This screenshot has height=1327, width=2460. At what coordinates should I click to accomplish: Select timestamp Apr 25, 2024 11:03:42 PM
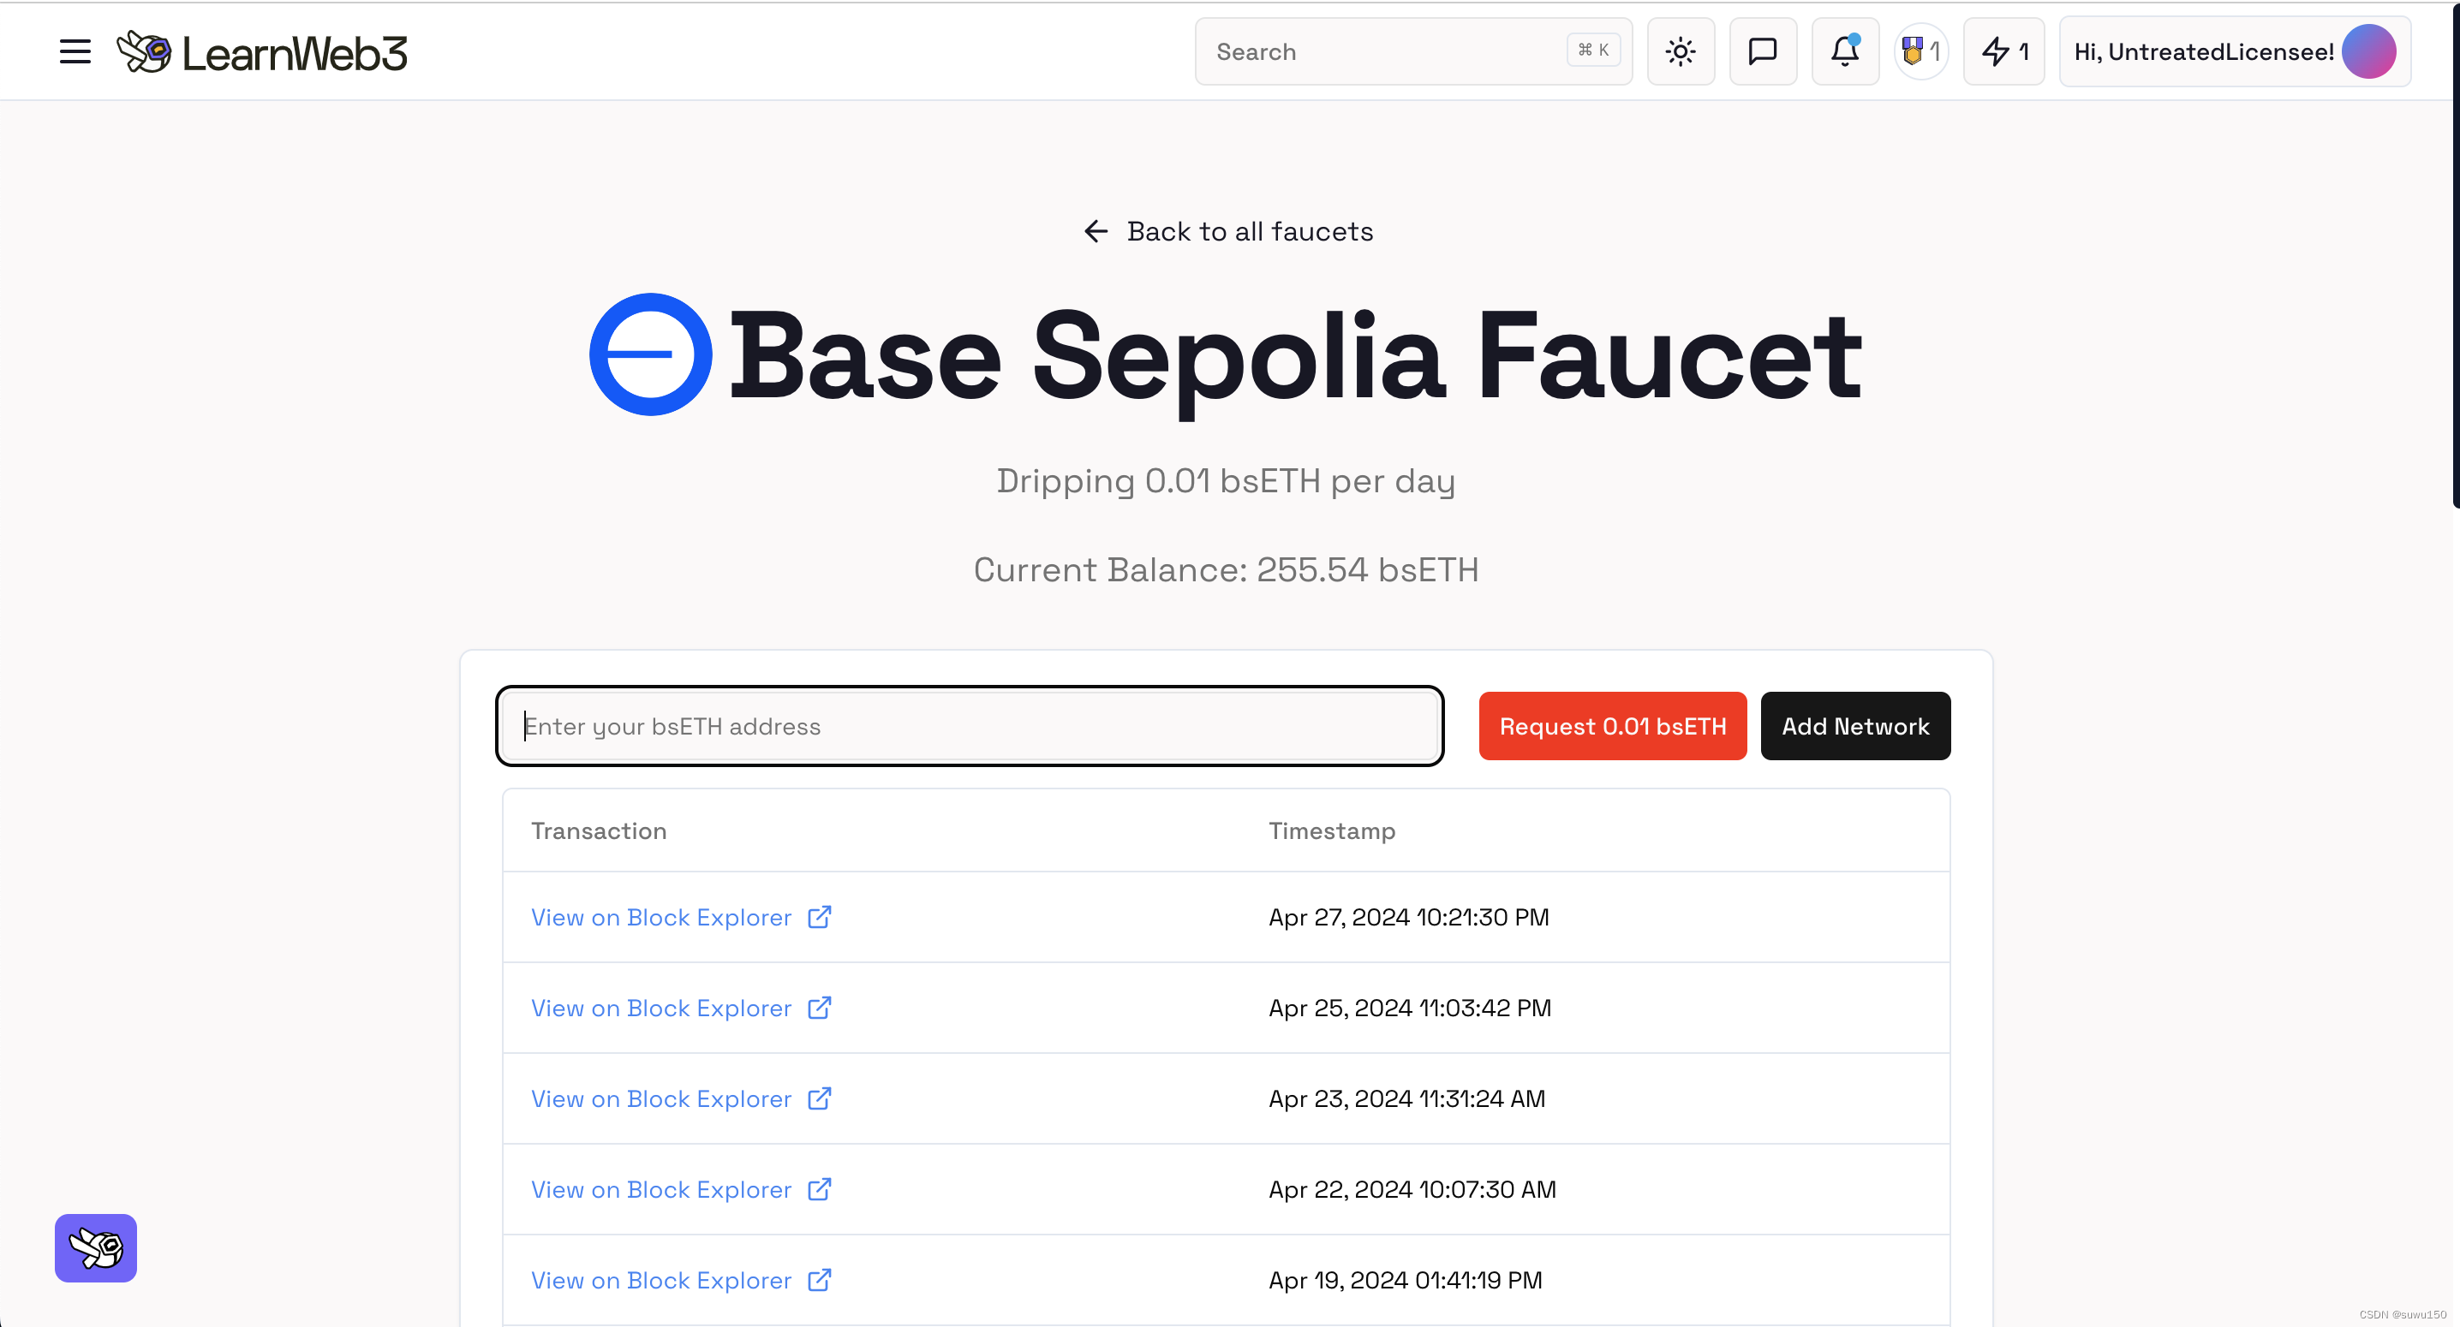(x=1410, y=1007)
